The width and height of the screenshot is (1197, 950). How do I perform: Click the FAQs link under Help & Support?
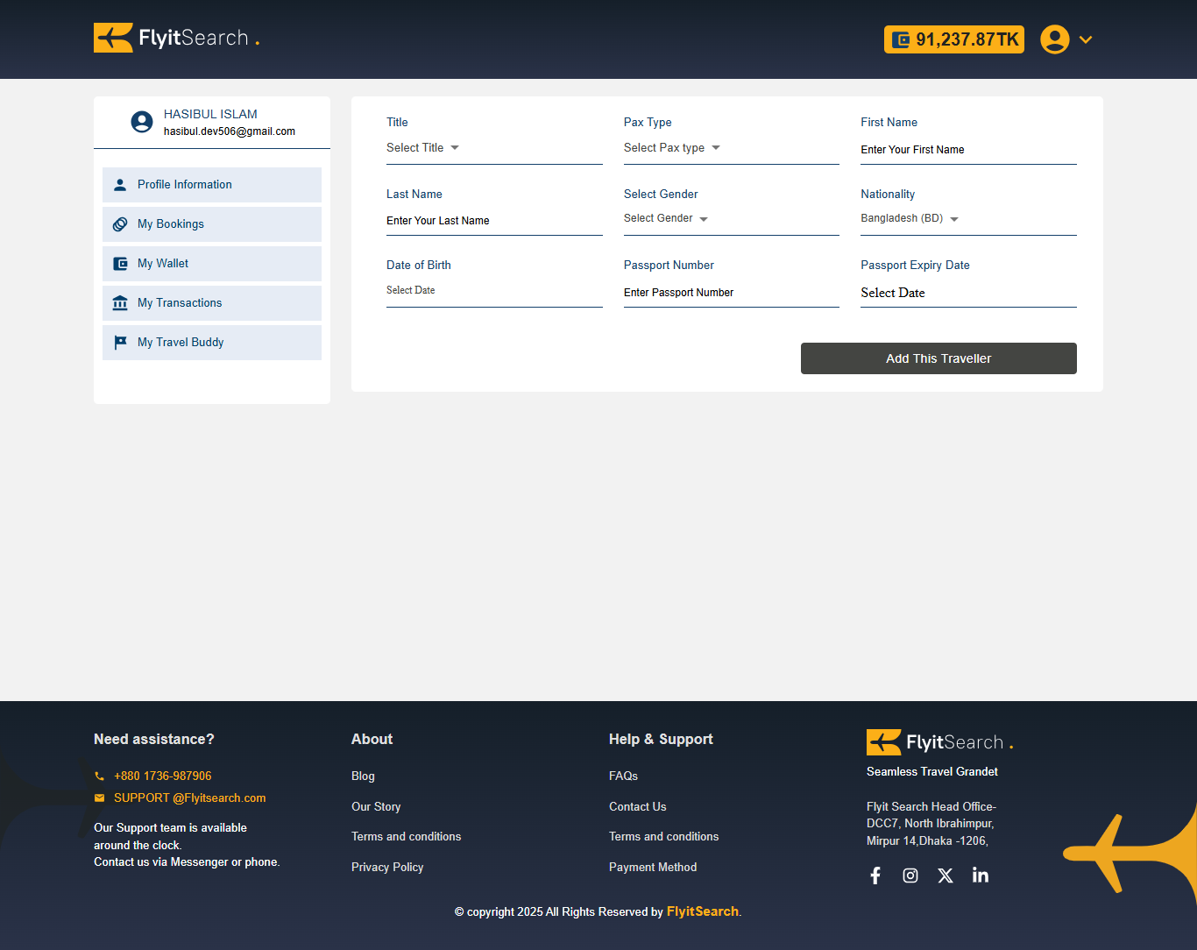[x=623, y=776]
